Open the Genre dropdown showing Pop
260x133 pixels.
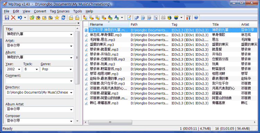click(71, 69)
